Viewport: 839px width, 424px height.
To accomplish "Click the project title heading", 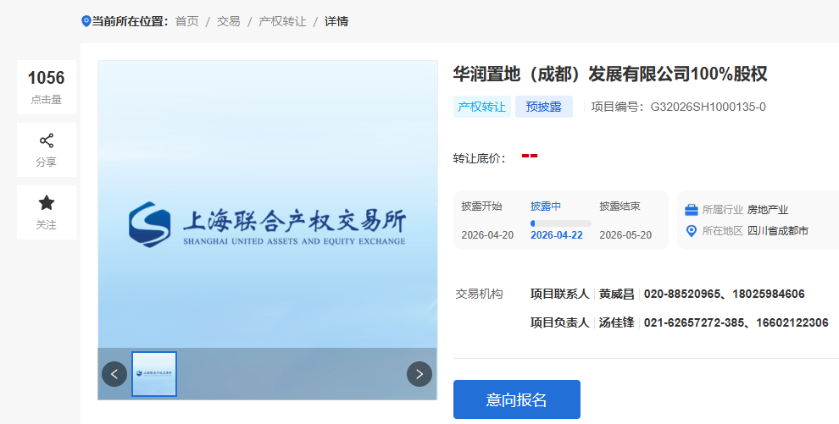I will pos(610,74).
